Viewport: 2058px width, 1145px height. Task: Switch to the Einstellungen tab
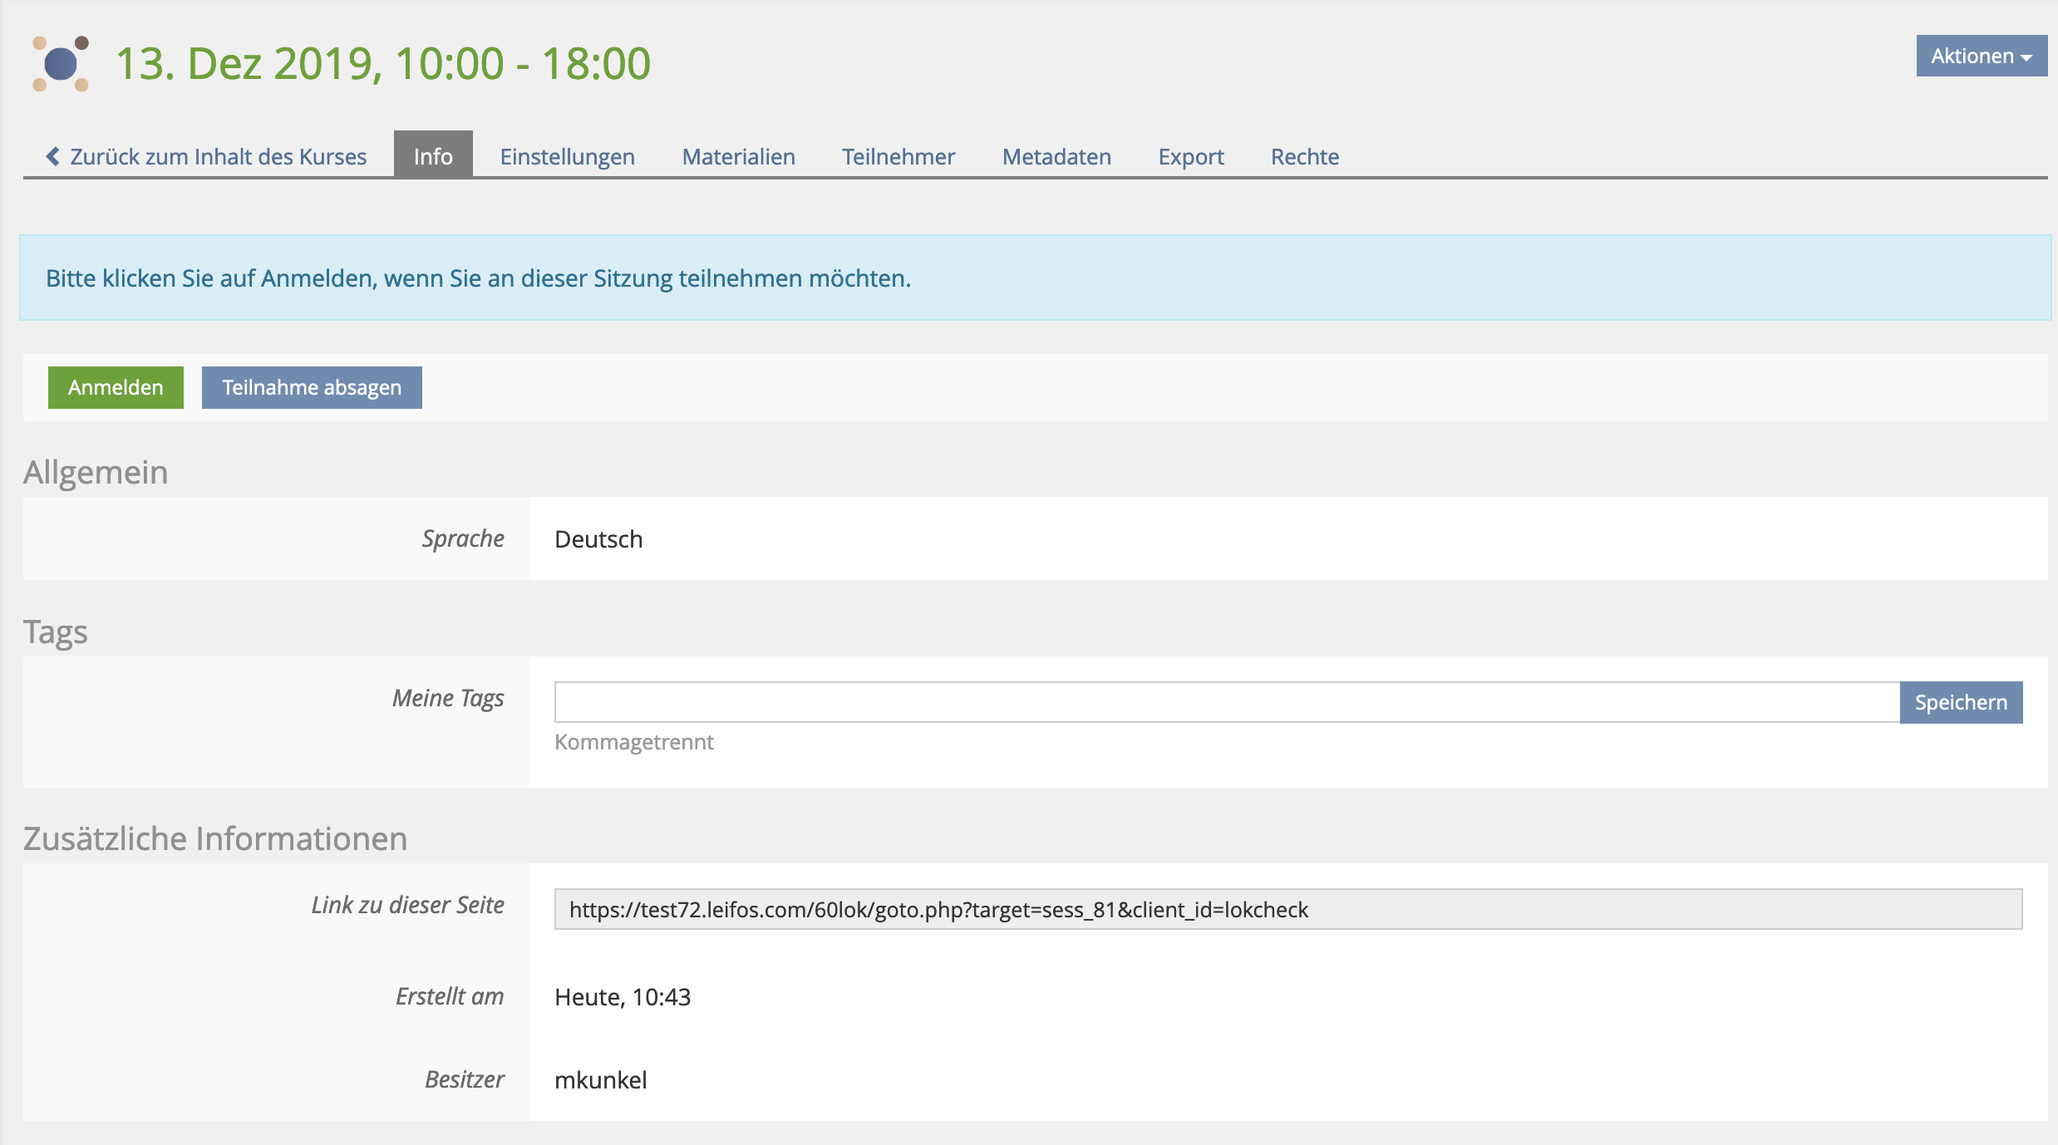(x=567, y=156)
